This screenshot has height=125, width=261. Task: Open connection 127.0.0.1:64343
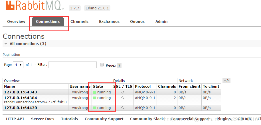click(21, 92)
